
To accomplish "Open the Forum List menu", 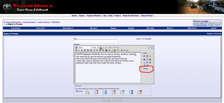I will [x=41, y=28].
